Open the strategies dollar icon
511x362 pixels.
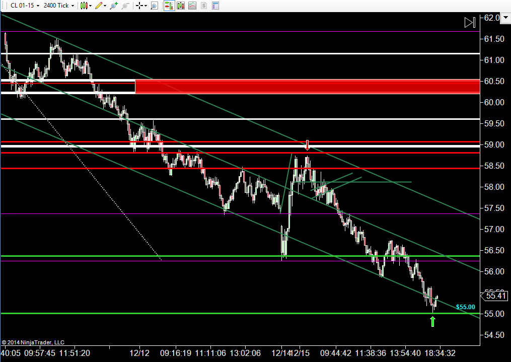click(x=204, y=6)
